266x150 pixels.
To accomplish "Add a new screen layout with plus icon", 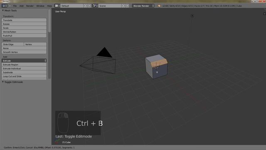I will 86,6.
